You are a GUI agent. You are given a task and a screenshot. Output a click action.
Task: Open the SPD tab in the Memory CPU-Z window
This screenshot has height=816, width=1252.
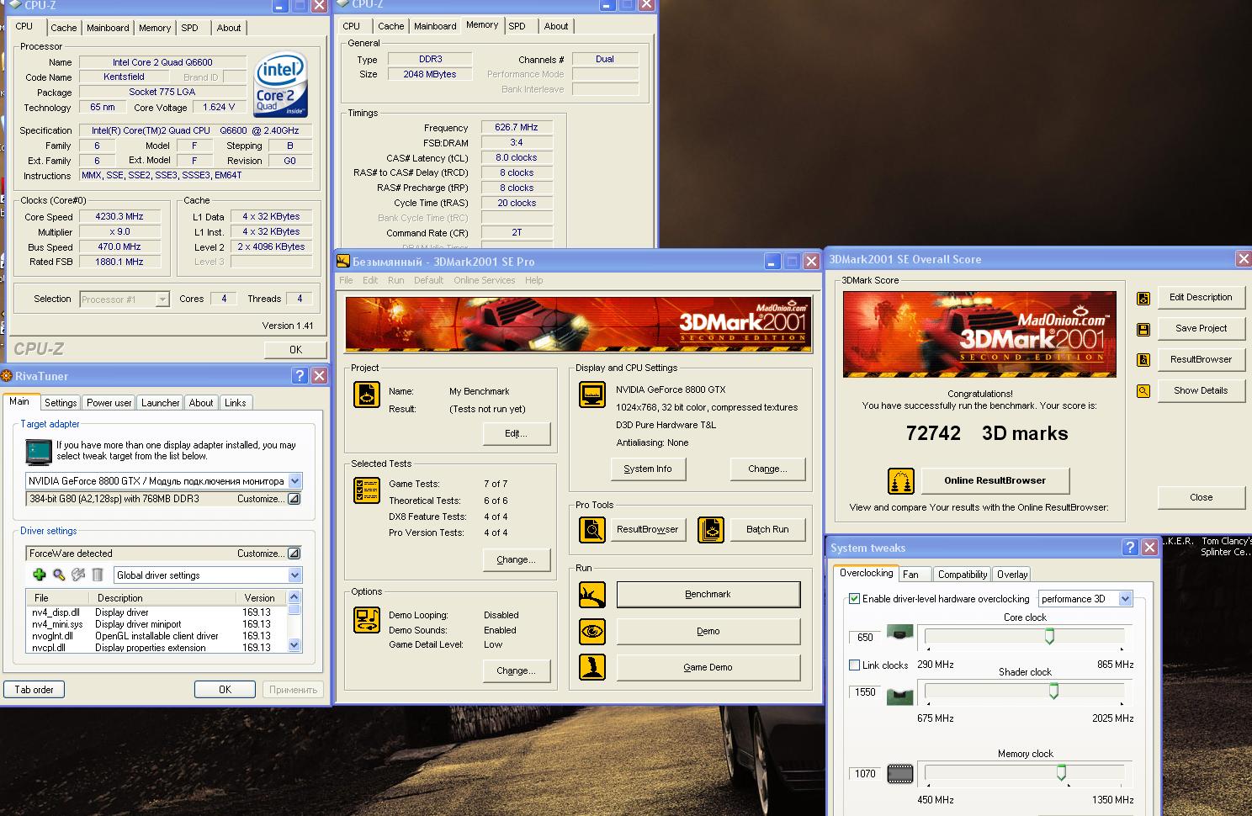(x=517, y=26)
